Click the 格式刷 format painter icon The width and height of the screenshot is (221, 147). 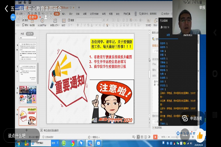(x=32, y=21)
